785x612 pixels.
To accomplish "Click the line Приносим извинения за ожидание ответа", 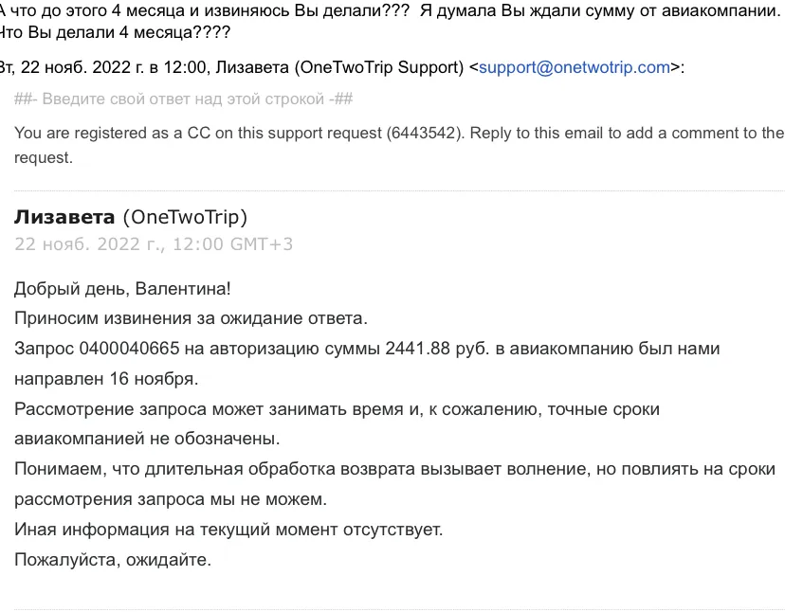I will click(191, 318).
